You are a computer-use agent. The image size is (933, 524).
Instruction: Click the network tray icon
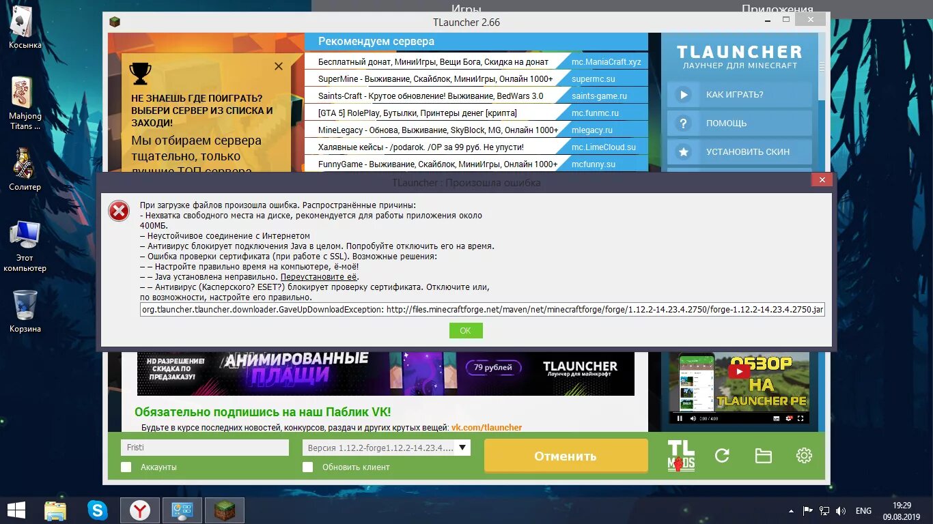824,510
